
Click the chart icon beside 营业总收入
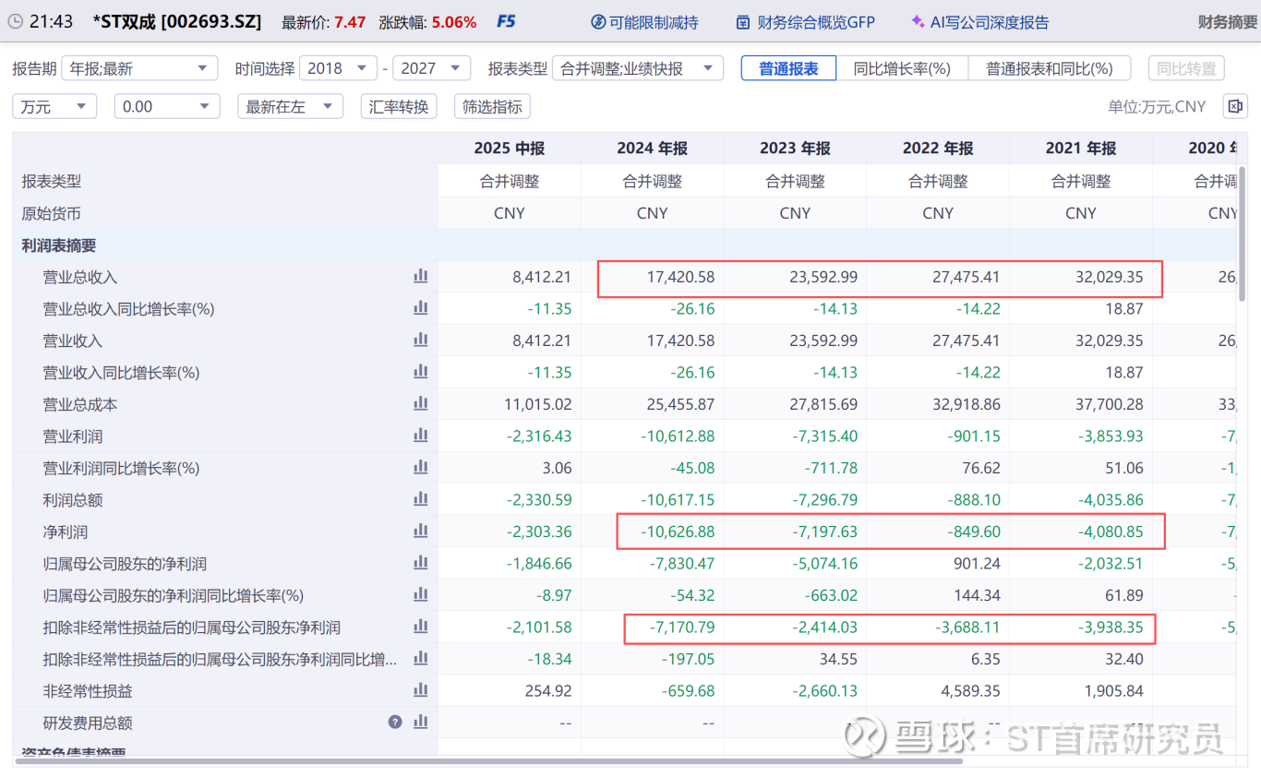421,276
